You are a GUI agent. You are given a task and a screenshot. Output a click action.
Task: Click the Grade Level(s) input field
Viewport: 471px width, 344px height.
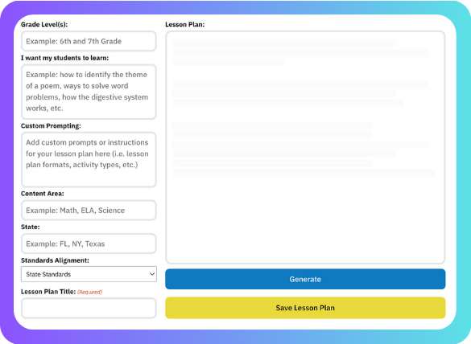pos(89,41)
